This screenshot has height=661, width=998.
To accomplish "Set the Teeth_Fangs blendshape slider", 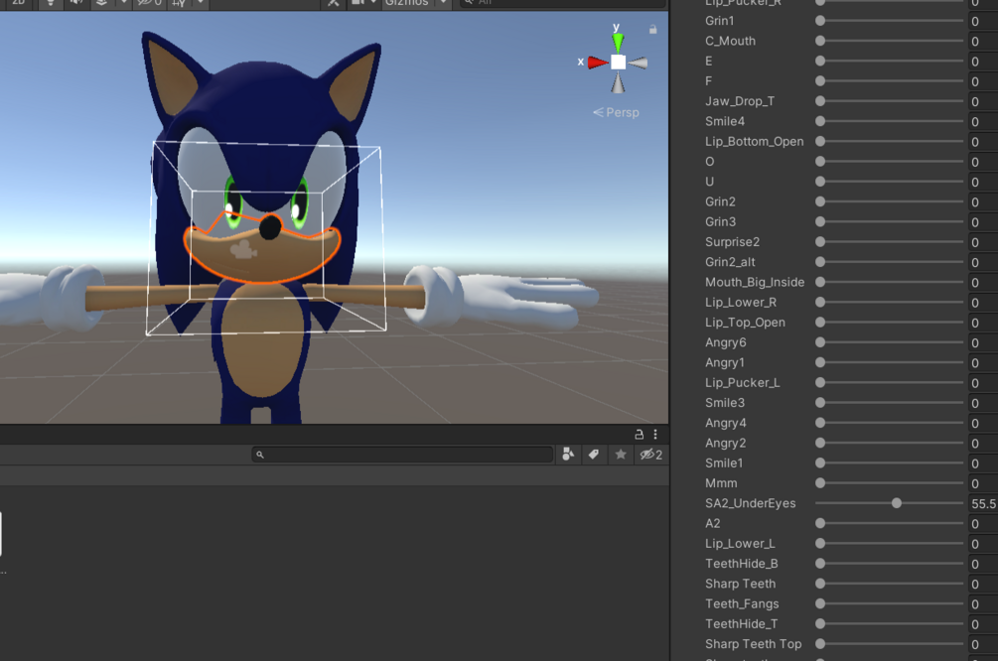I will pos(889,603).
